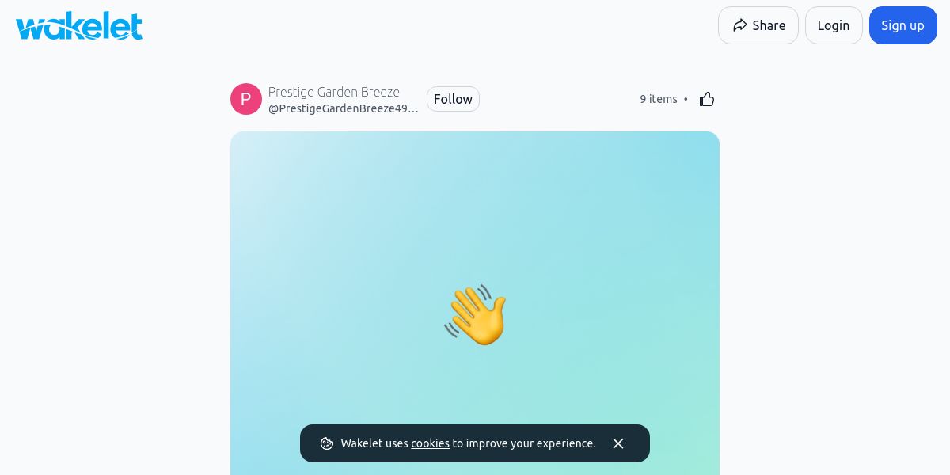The image size is (950, 475).
Task: Like the collection with thumbs-up icon
Action: click(707, 99)
